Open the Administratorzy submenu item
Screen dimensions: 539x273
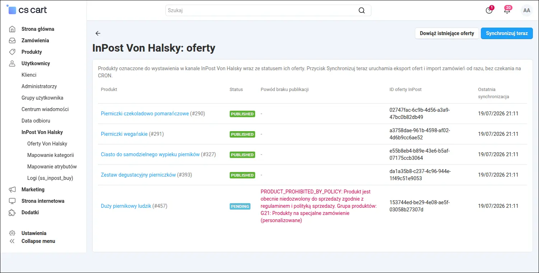tap(39, 86)
